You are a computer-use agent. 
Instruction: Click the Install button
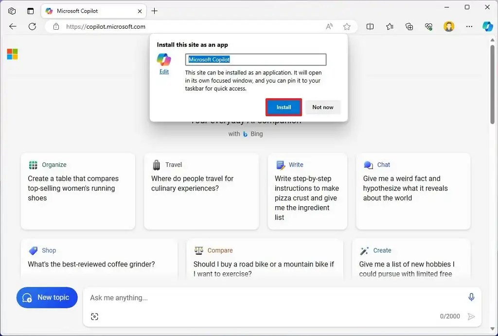[284, 107]
